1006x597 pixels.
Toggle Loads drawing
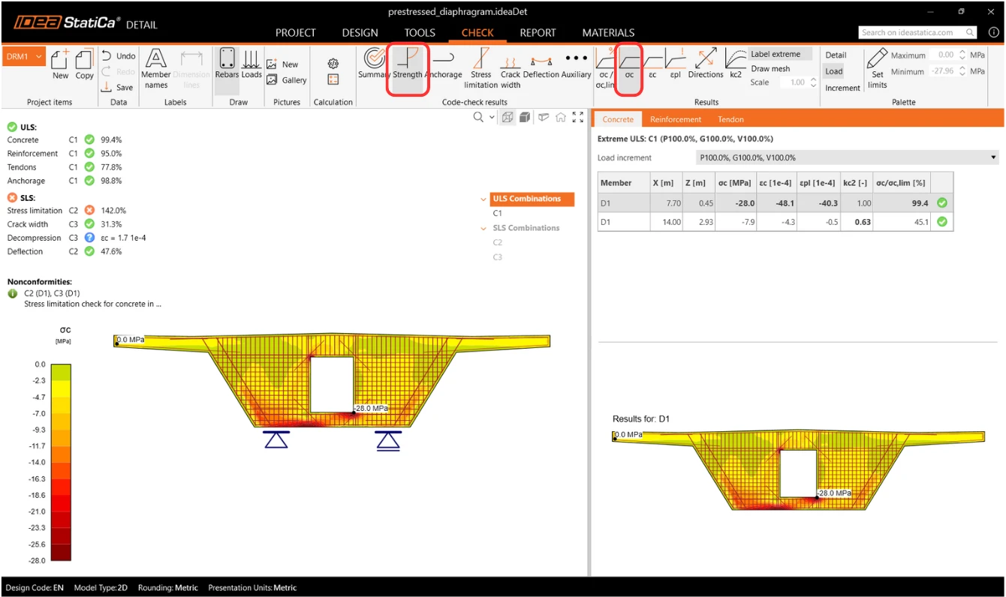tap(251, 64)
